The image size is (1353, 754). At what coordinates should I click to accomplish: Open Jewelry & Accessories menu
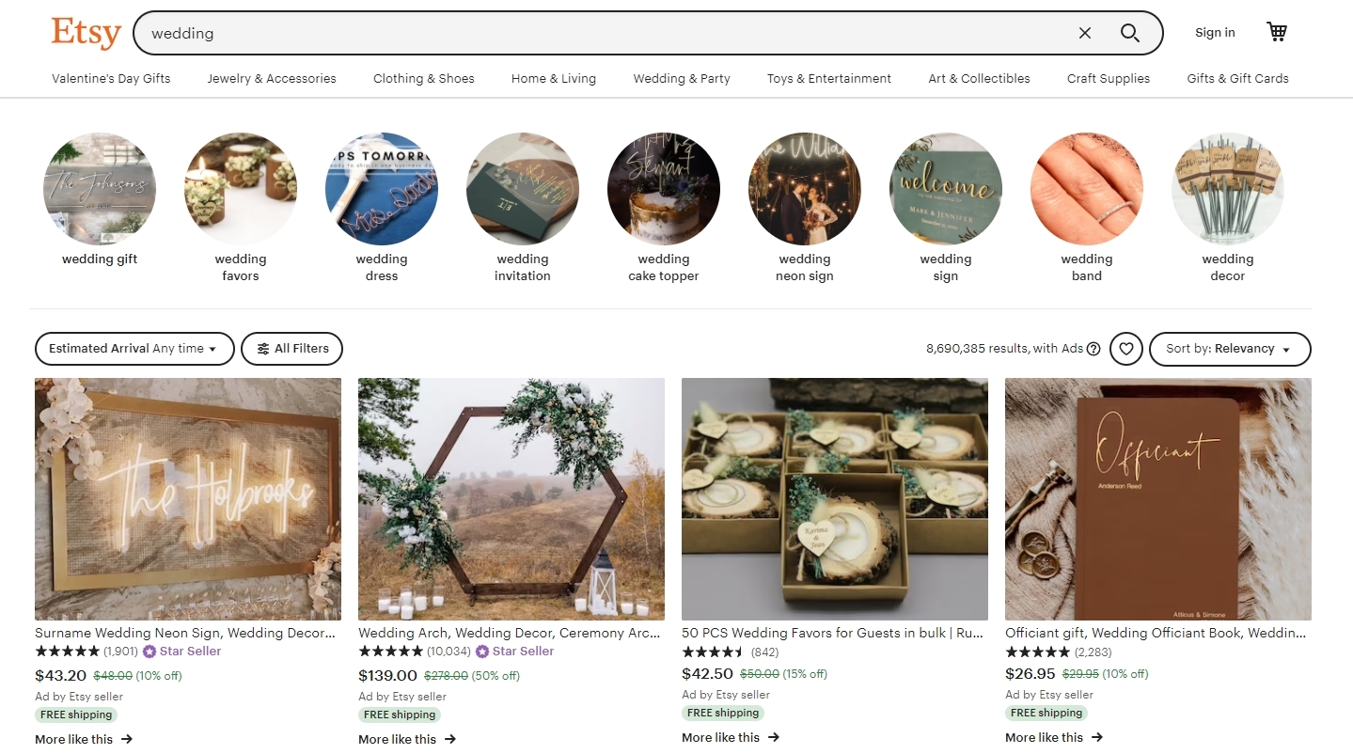(272, 79)
